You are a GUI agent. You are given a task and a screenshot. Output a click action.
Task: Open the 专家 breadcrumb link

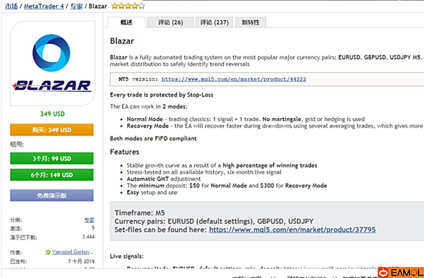point(76,6)
